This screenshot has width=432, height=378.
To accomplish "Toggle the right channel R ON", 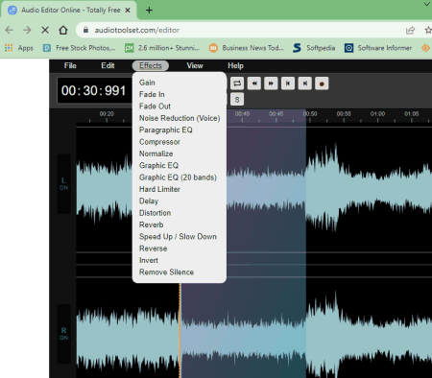I will tap(63, 334).
